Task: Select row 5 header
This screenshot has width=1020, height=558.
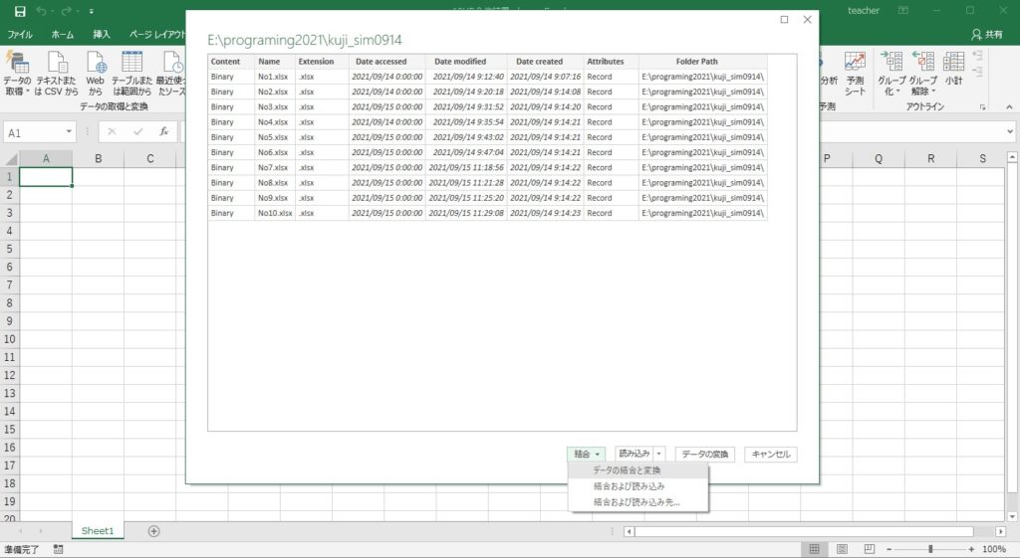Action: pos(9,249)
